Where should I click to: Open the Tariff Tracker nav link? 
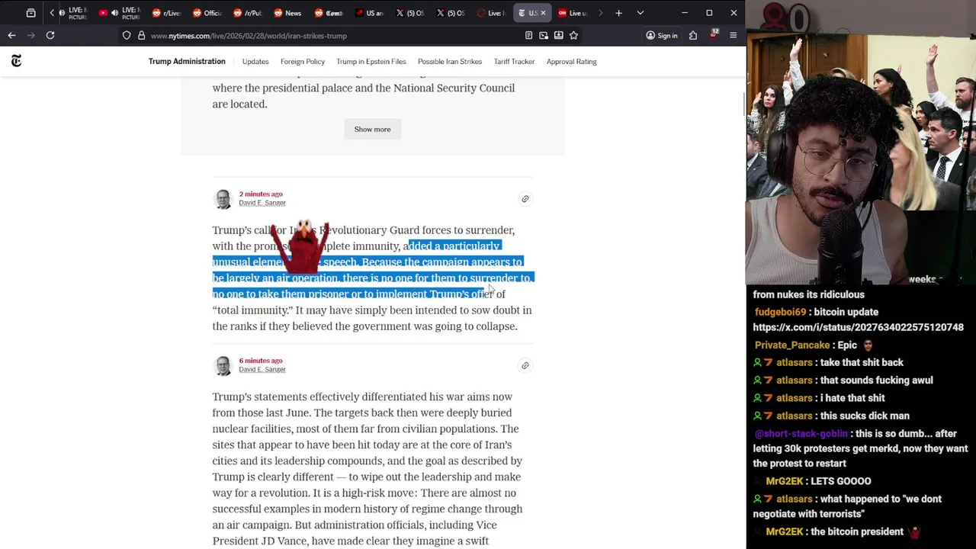click(514, 62)
